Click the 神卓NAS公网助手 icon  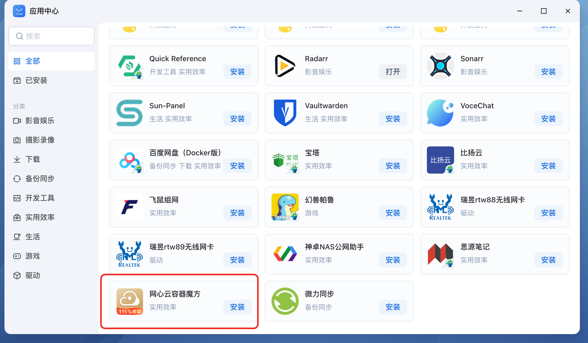pyautogui.click(x=285, y=254)
